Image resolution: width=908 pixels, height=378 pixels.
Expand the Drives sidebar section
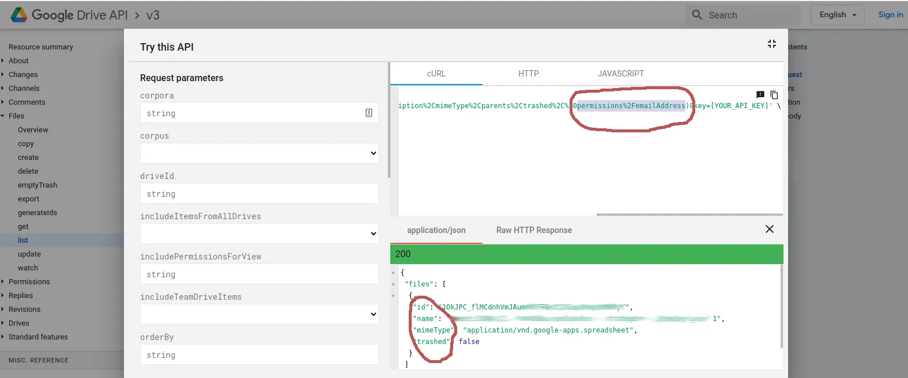coord(3,323)
